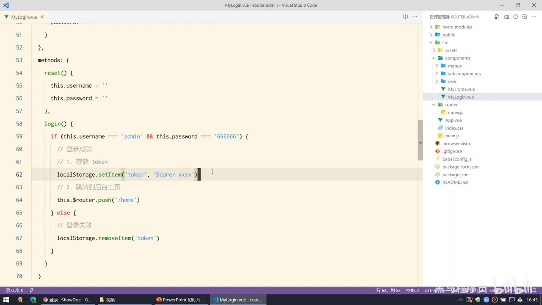
Task: Click the editor vertical scrollbar thumb
Action: (420, 140)
